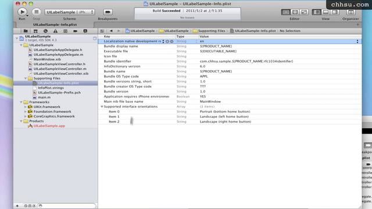
Task: Go forward in editor history
Action: pyautogui.click(x=119, y=31)
